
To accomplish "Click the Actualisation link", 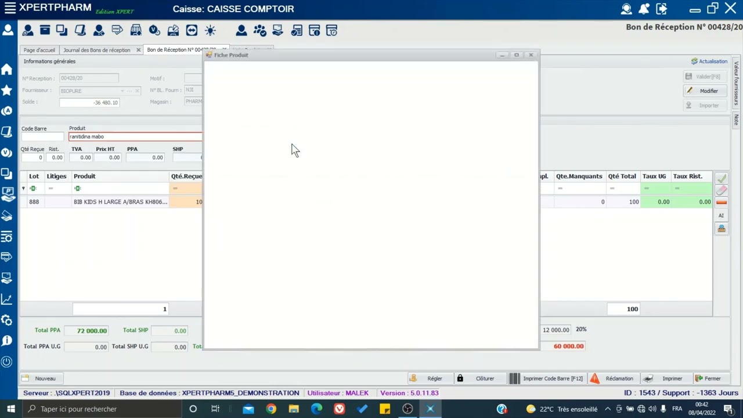I will pyautogui.click(x=709, y=62).
